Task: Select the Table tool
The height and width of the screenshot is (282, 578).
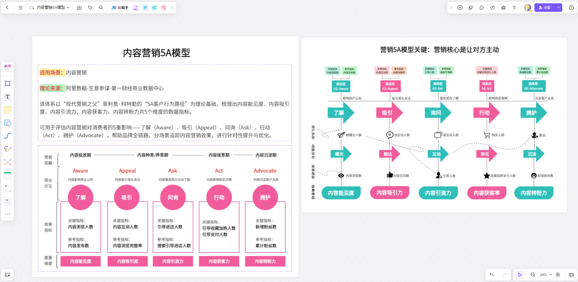Action: (8, 175)
